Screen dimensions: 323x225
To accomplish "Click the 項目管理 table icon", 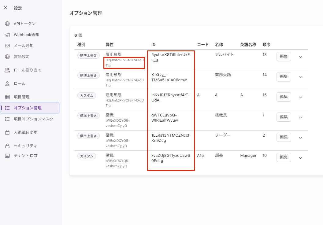I will [x=7, y=97].
